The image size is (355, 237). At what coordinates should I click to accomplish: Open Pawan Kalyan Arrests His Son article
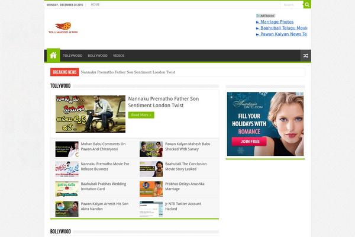click(x=105, y=206)
